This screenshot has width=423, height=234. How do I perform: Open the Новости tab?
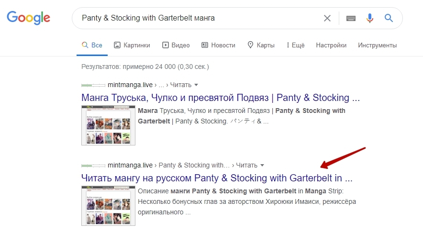point(218,45)
